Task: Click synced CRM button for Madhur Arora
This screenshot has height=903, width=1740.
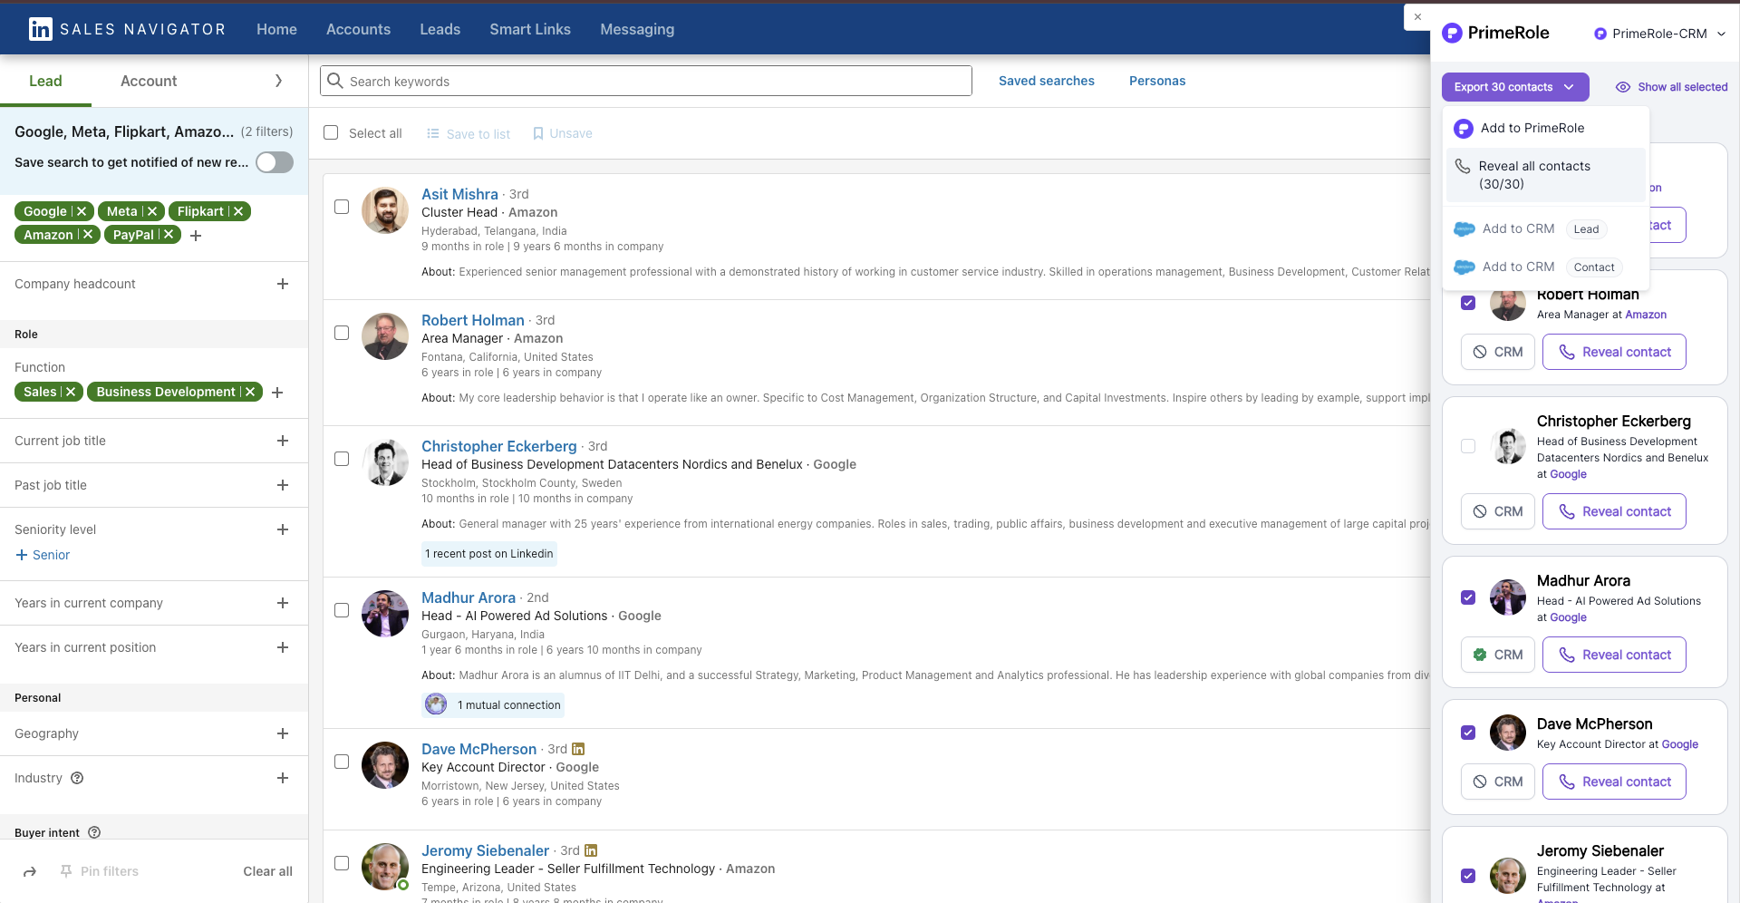Action: coord(1497,655)
